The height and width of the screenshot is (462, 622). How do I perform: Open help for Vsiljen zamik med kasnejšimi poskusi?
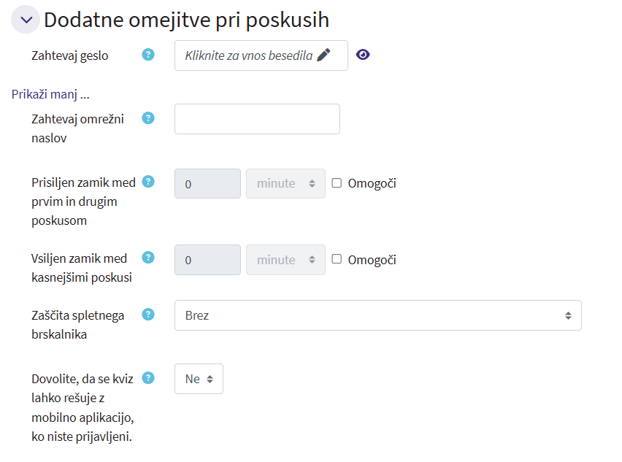(x=148, y=257)
